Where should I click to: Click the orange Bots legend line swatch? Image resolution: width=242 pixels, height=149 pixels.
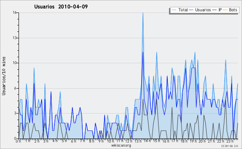click(225, 10)
